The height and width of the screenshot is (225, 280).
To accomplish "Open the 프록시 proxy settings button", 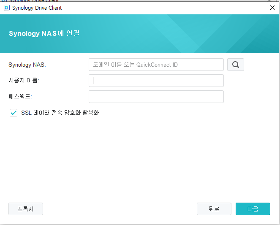I will click(26, 209).
